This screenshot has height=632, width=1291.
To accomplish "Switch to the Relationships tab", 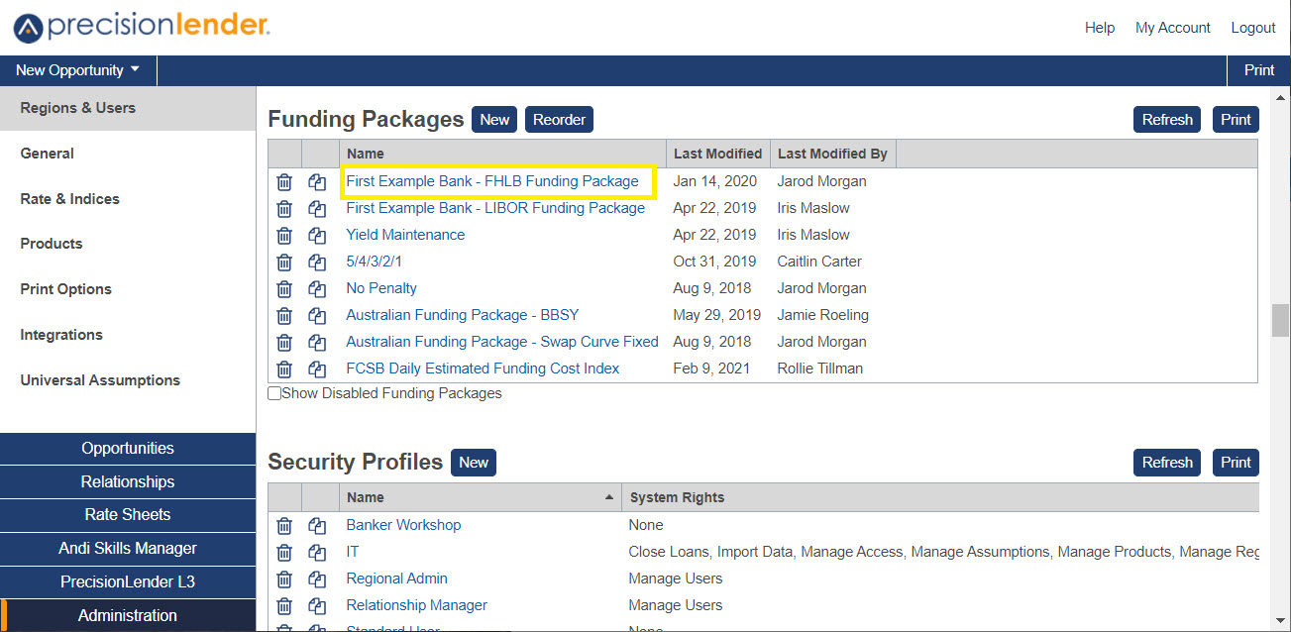I will click(128, 481).
